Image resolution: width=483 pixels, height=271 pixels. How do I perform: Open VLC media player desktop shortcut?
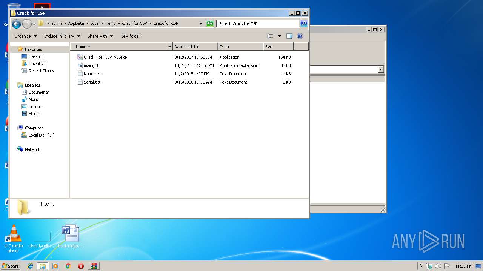13,239
